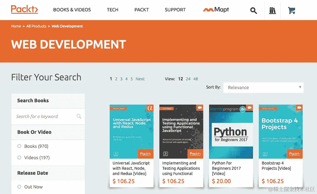Click Bootstrap 4 Projects [Video] title link

276,165
